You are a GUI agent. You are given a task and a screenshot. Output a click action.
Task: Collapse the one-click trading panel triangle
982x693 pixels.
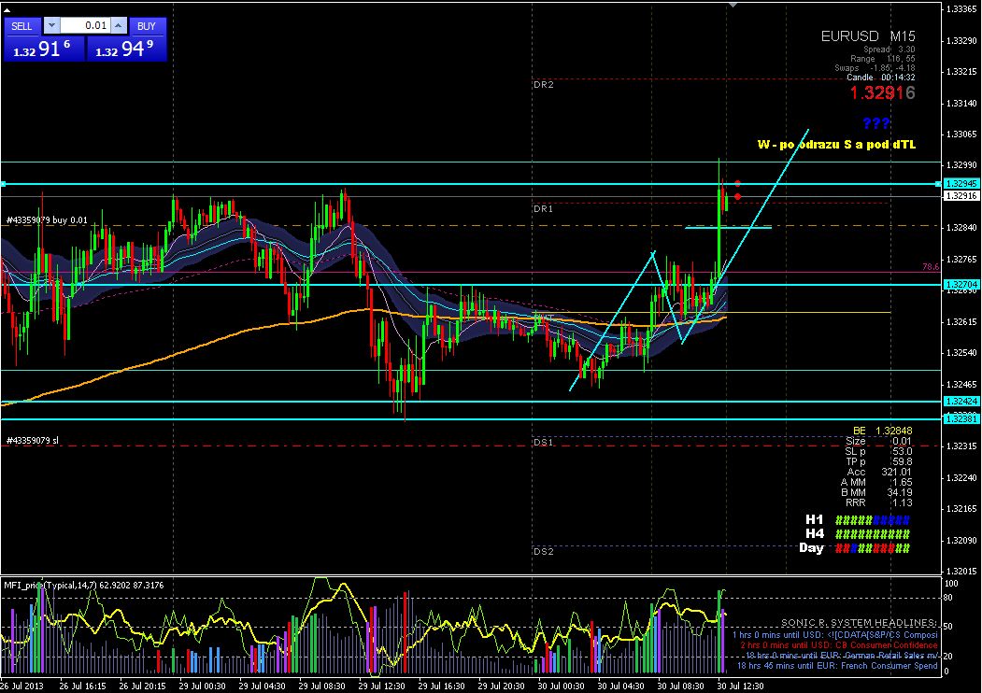point(7,10)
